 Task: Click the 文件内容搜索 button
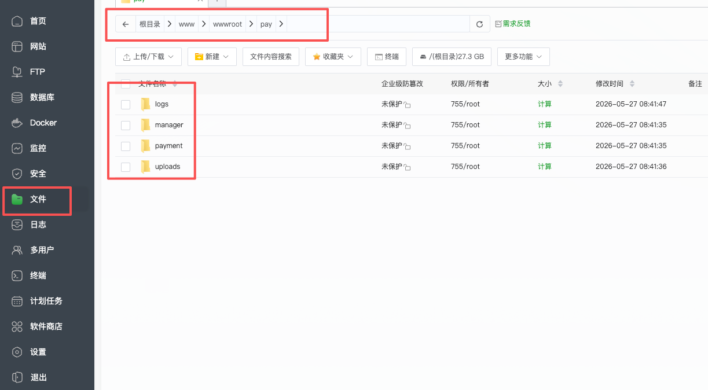pyautogui.click(x=271, y=57)
